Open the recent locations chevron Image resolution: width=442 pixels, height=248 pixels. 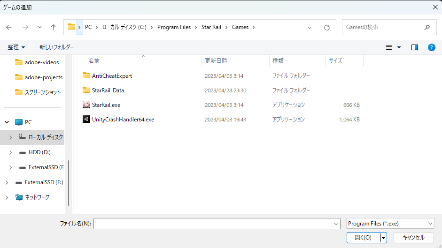pyautogui.click(x=39, y=27)
